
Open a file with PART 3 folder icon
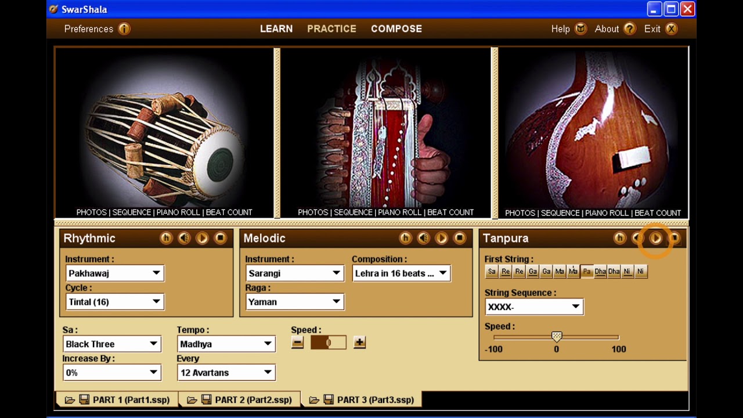[x=314, y=400]
